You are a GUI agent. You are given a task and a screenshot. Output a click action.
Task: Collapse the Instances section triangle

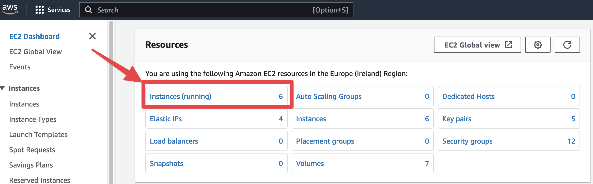tap(3, 88)
